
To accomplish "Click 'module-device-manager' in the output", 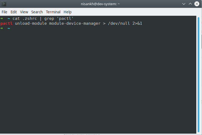I will coord(73,23).
